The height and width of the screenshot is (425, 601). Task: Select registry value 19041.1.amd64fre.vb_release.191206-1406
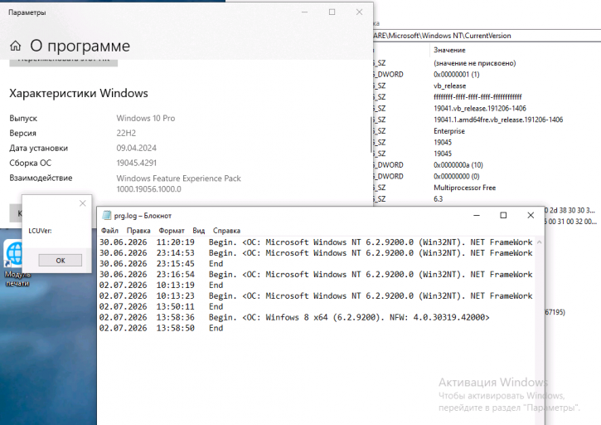[x=498, y=120]
